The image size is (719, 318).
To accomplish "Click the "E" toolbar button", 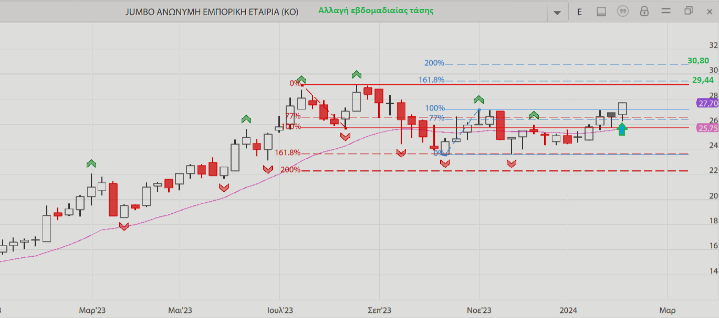I will (x=580, y=12).
